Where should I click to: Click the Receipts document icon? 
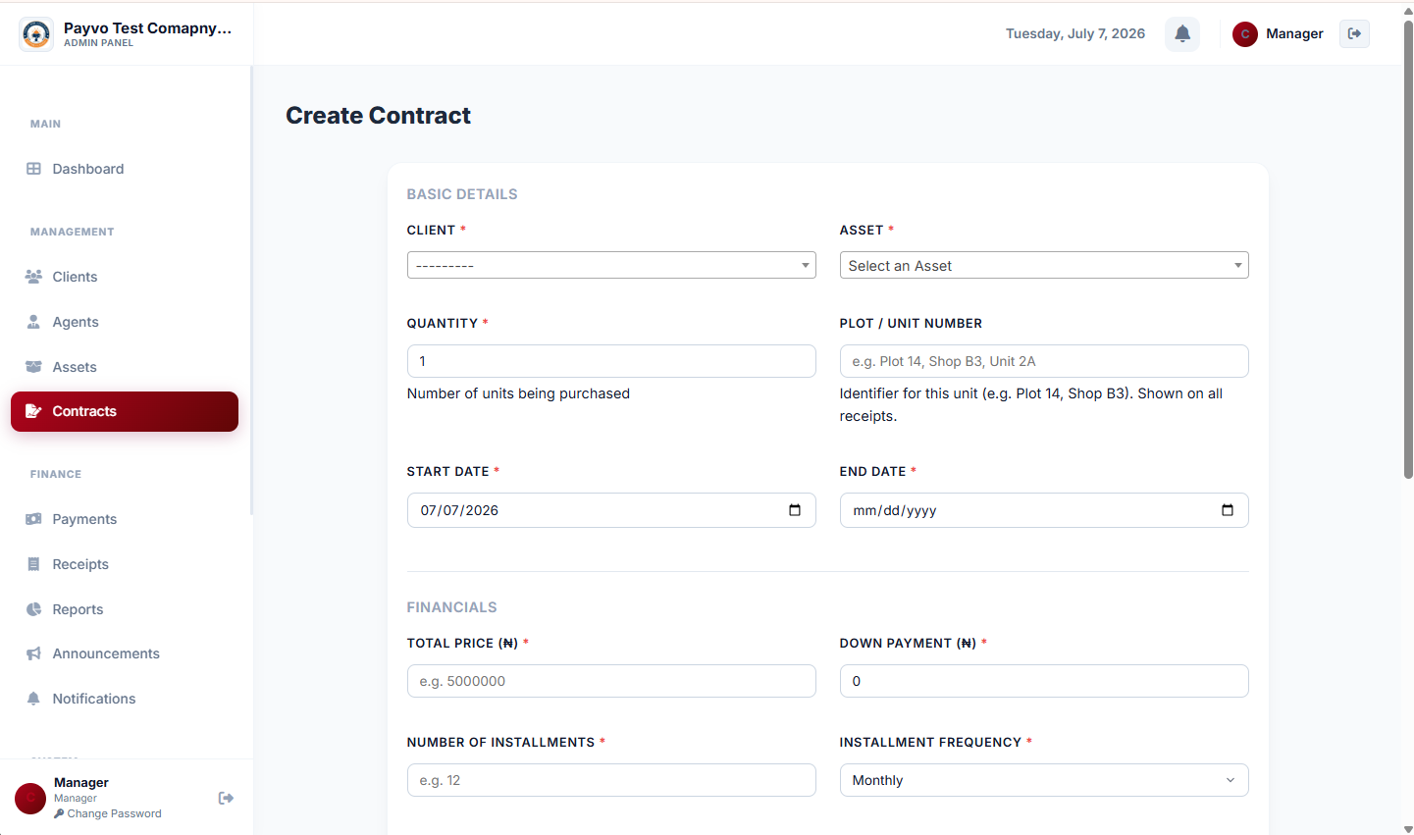[x=33, y=564]
